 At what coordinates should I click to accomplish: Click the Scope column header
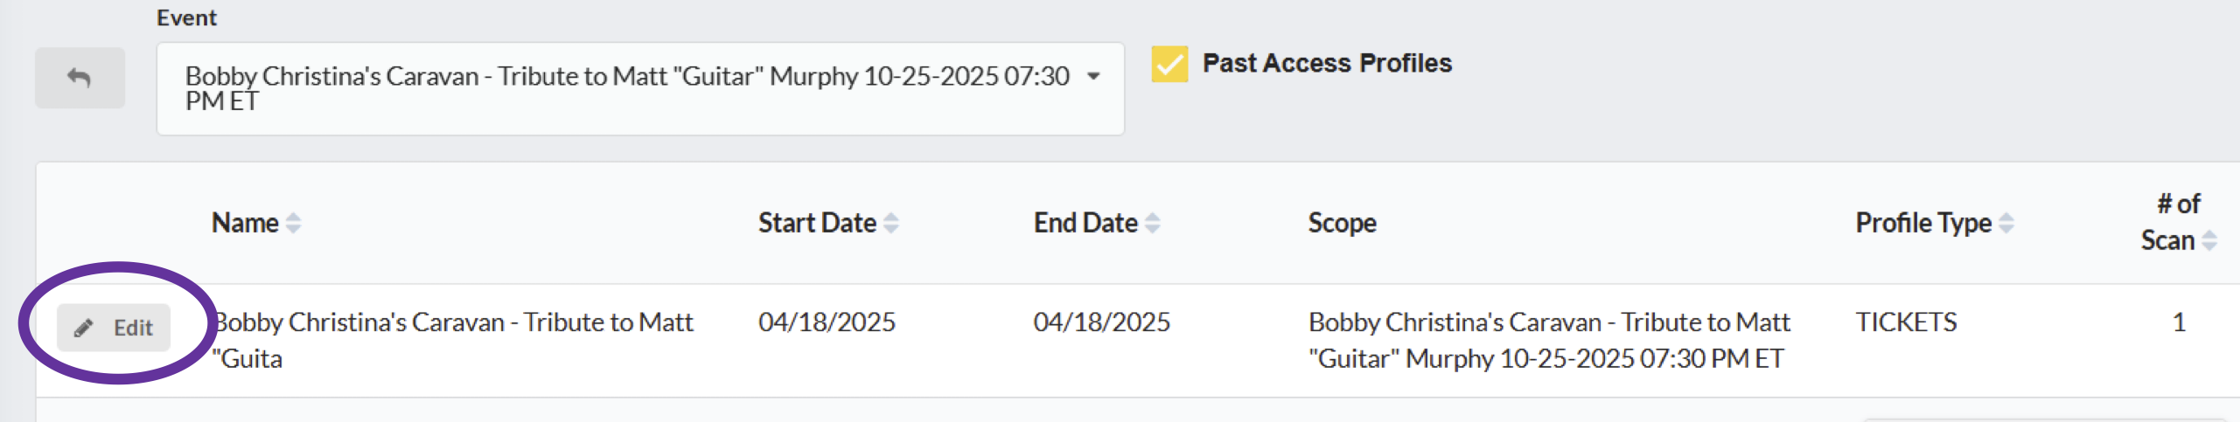[1342, 223]
